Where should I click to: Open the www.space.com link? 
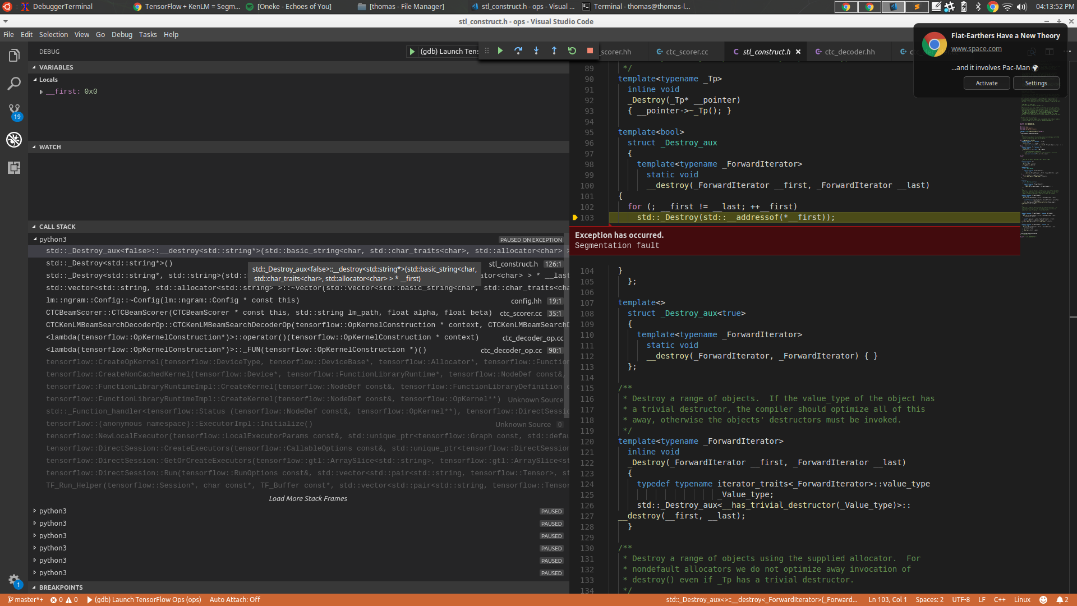(x=976, y=49)
